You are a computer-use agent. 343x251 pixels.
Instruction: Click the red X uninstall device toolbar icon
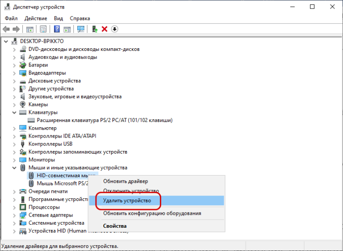point(105,29)
